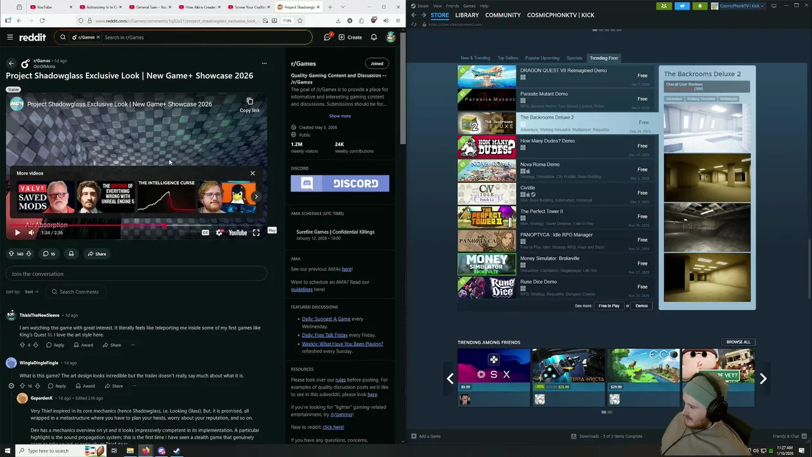Mute the YouTube video volume
Image resolution: width=812 pixels, height=457 pixels.
[x=31, y=233]
